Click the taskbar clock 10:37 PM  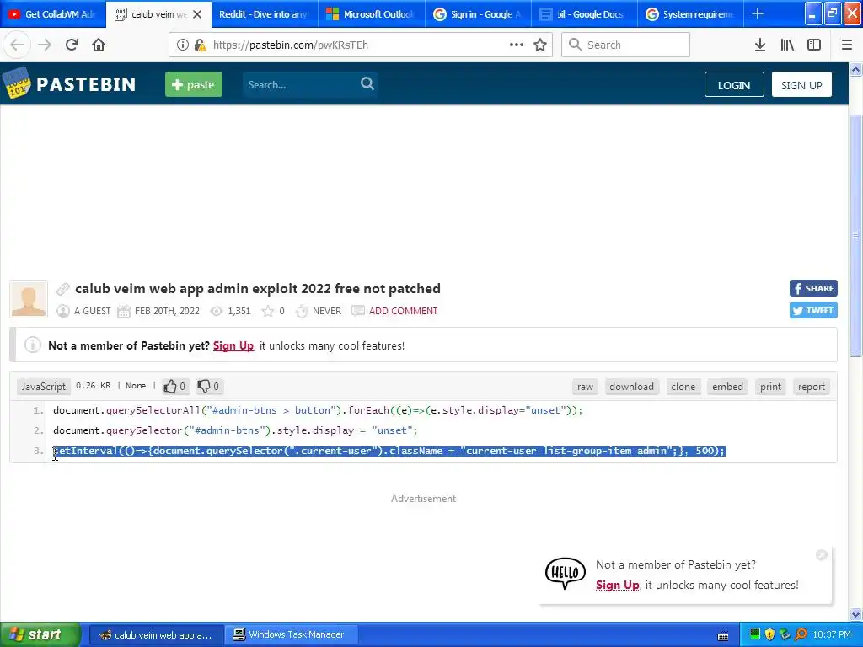[x=832, y=635]
